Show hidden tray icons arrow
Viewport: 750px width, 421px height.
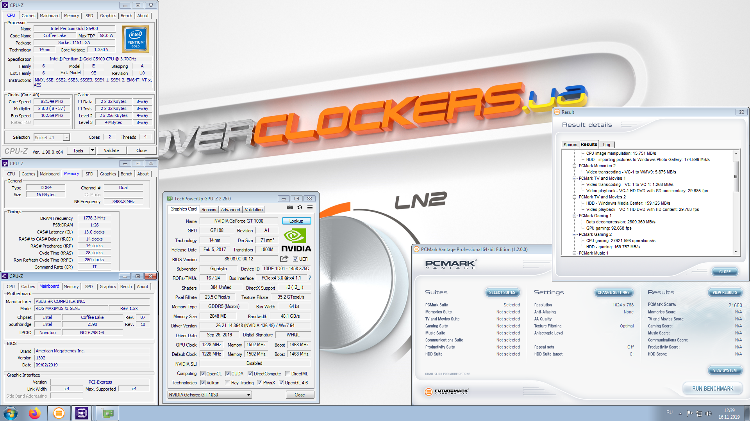tap(680, 413)
